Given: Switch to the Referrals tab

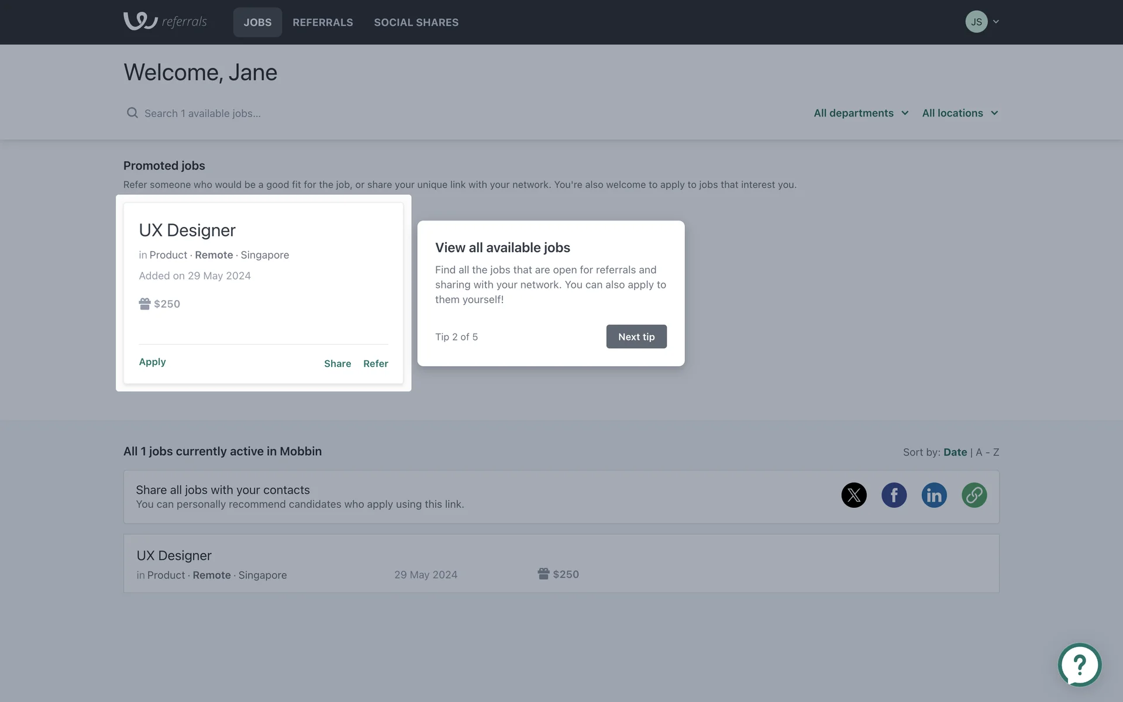Looking at the screenshot, I should pos(322,22).
